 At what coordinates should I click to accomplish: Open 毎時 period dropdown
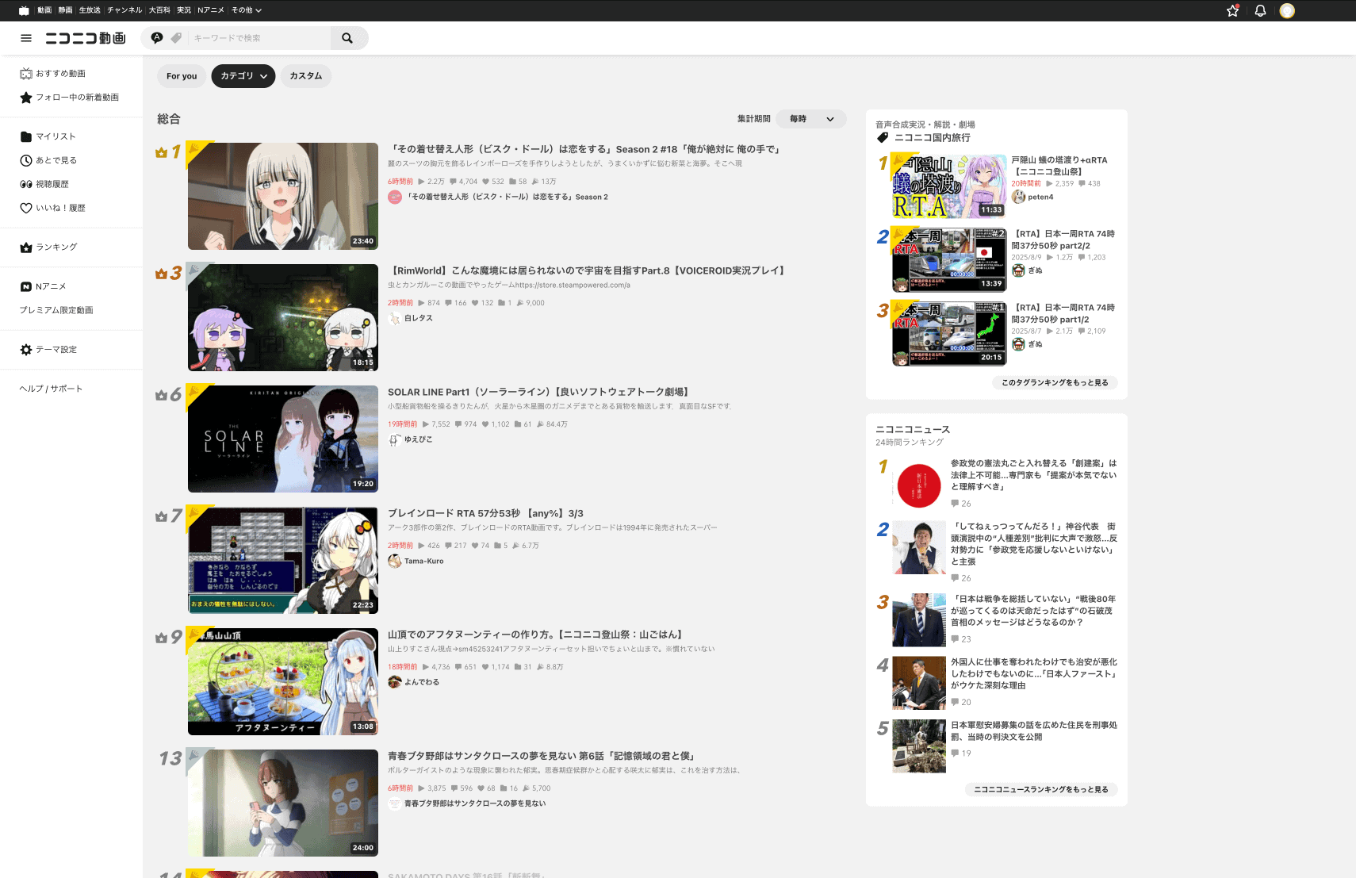(x=811, y=119)
